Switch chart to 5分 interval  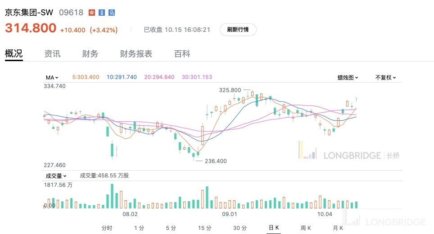click(171, 228)
